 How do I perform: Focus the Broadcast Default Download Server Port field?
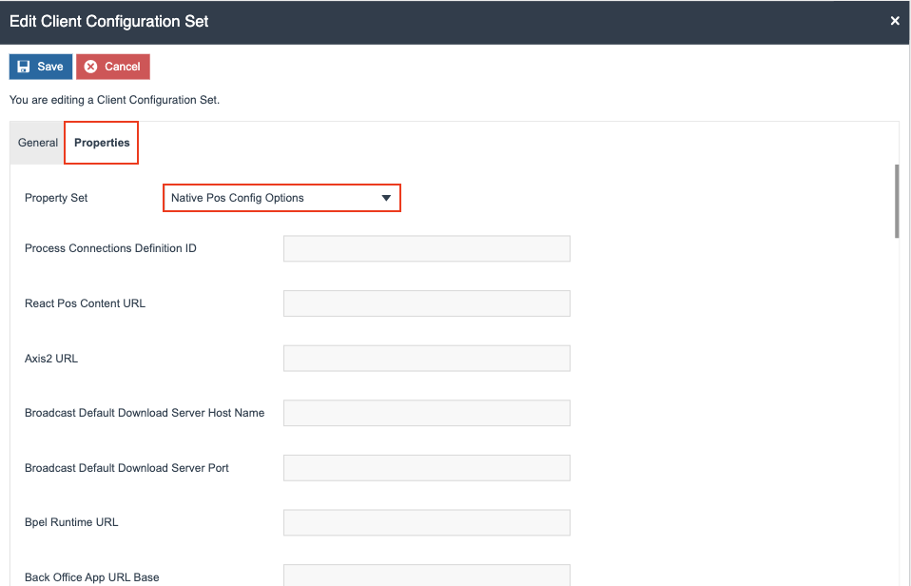tap(426, 467)
